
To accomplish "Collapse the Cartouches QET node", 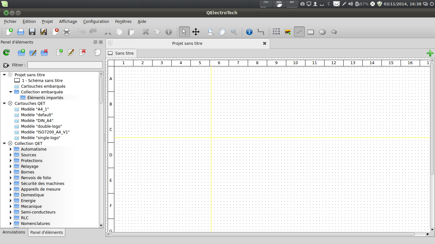I will (x=4, y=104).
